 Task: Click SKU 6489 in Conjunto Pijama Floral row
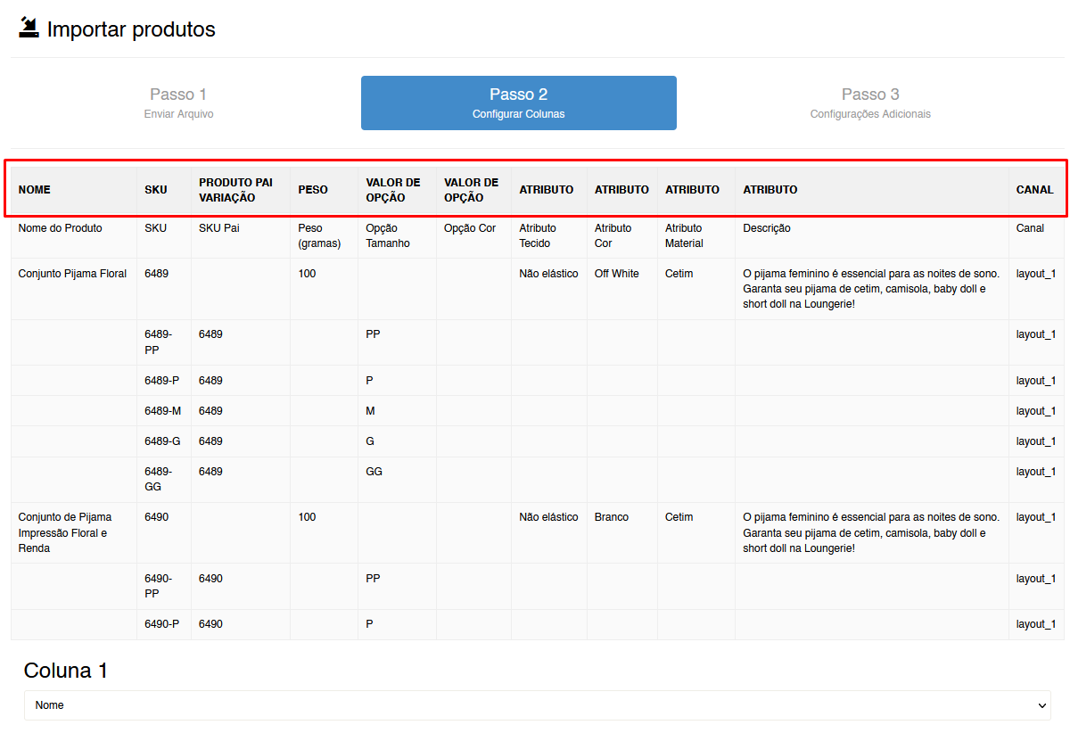pos(156,274)
